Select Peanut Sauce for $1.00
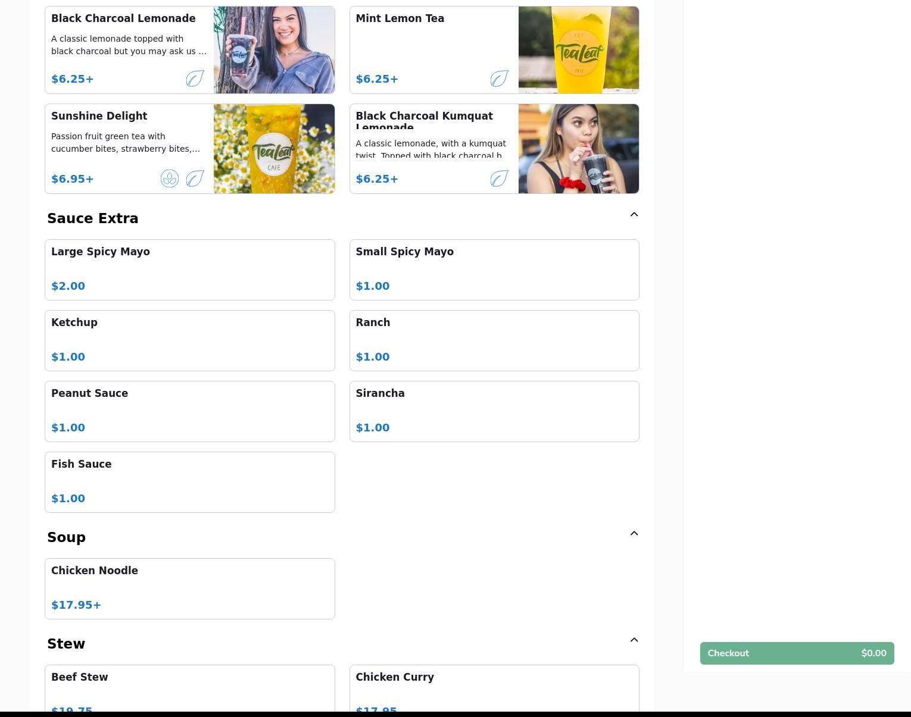This screenshot has height=717, width=911. point(189,411)
